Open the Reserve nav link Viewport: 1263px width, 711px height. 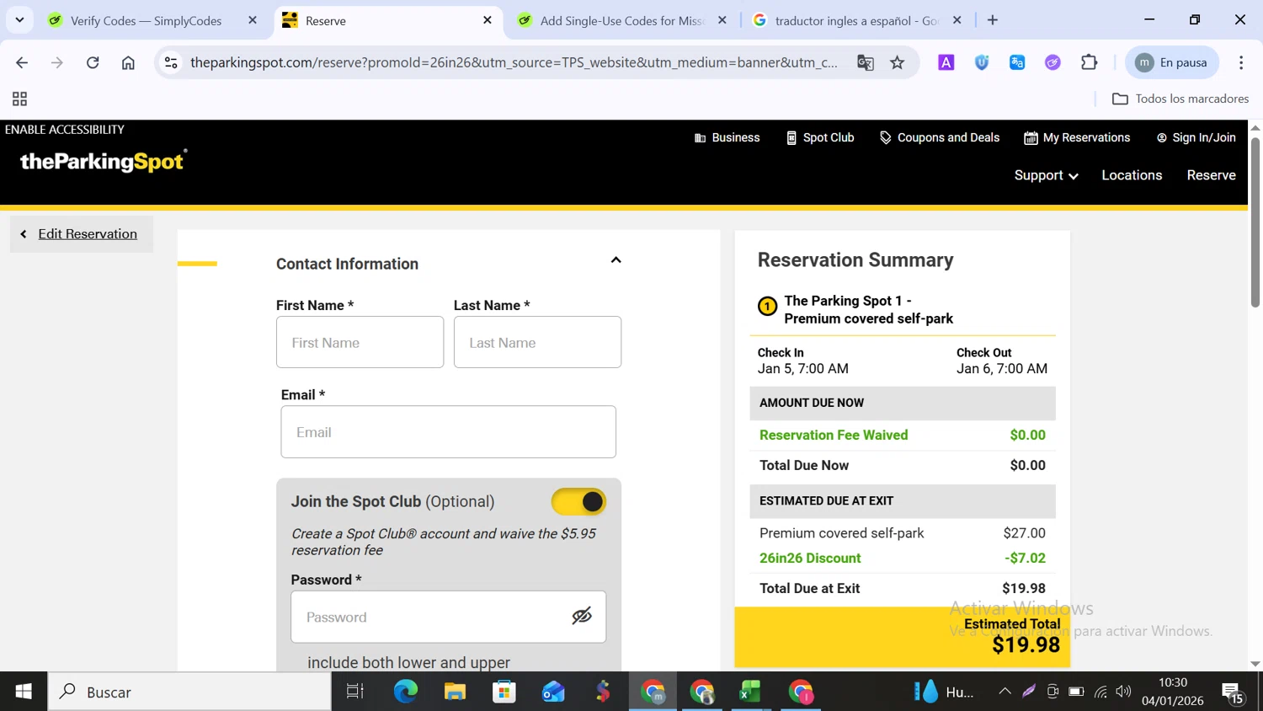point(1212,175)
